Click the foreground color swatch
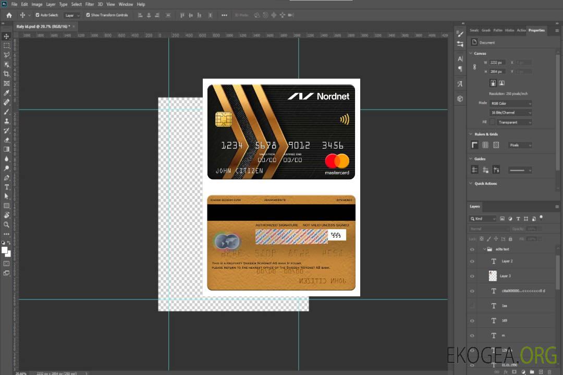Viewport: 563px width, 375px height. (x=5, y=251)
